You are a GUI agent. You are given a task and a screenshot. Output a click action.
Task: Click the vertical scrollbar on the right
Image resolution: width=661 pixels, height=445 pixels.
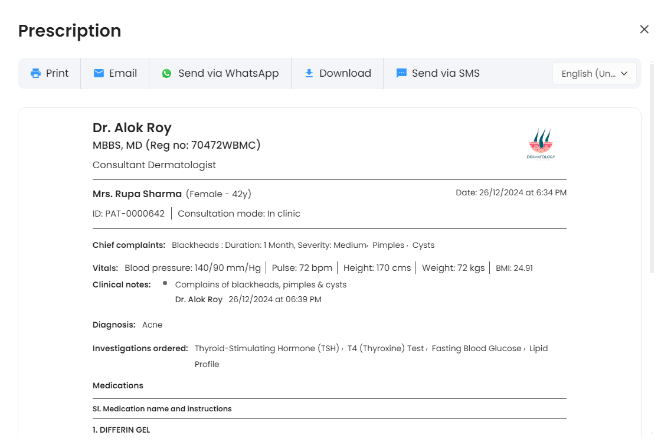coord(652,236)
